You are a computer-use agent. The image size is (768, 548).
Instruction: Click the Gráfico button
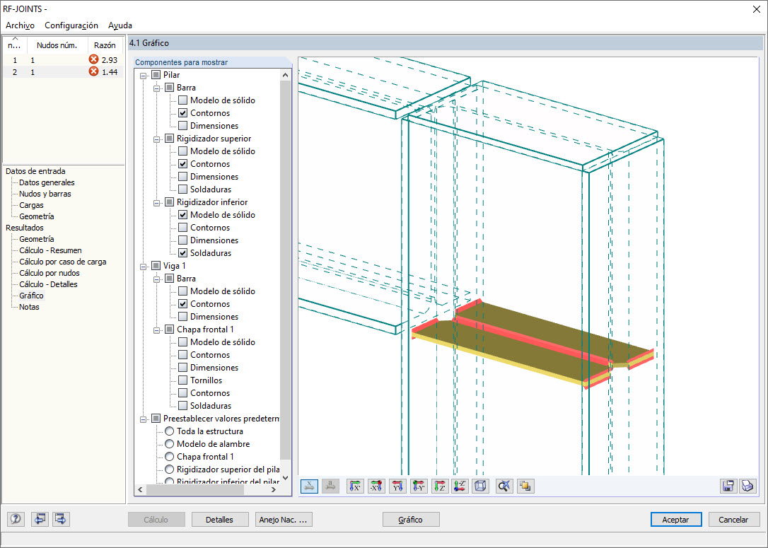pos(410,519)
